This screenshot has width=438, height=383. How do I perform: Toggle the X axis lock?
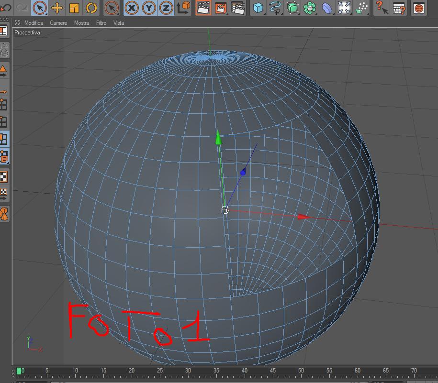pyautogui.click(x=132, y=8)
